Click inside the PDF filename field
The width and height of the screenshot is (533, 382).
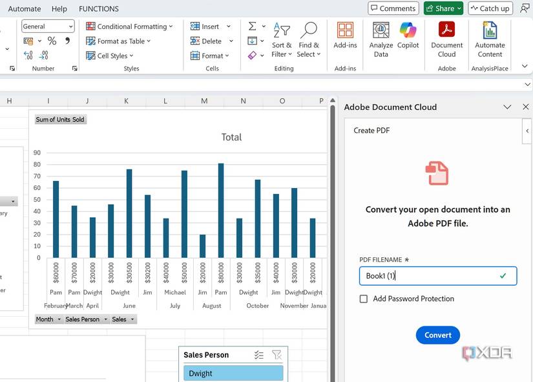coord(437,275)
